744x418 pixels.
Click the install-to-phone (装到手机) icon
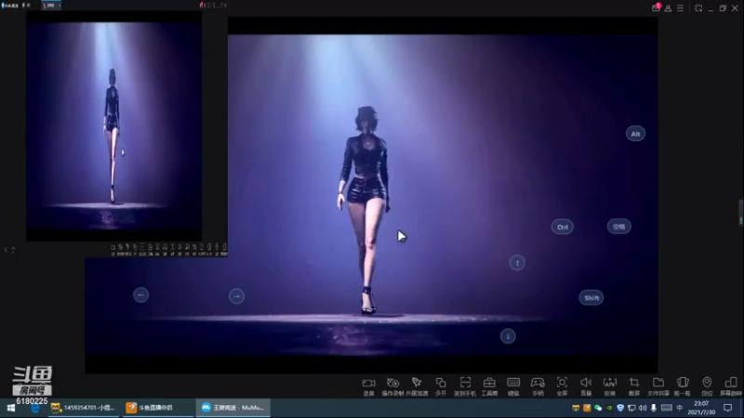point(465,383)
